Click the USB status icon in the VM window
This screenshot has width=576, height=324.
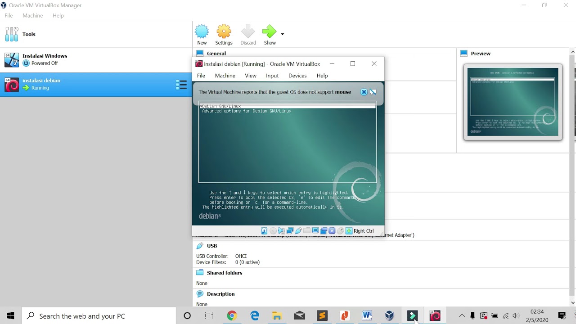click(298, 231)
